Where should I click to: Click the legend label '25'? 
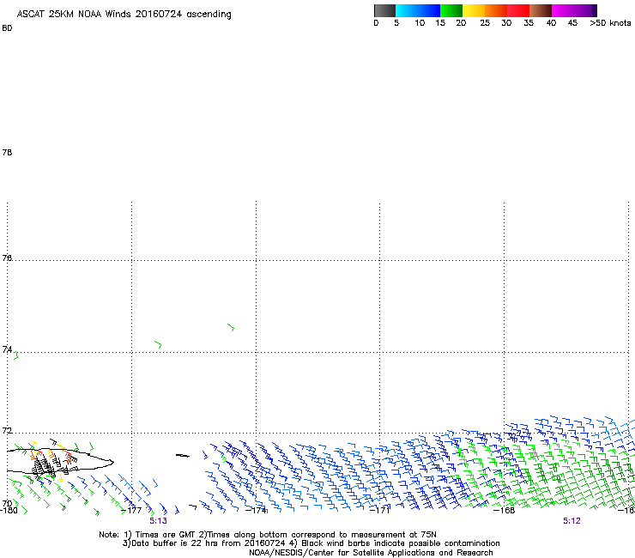pos(485,23)
